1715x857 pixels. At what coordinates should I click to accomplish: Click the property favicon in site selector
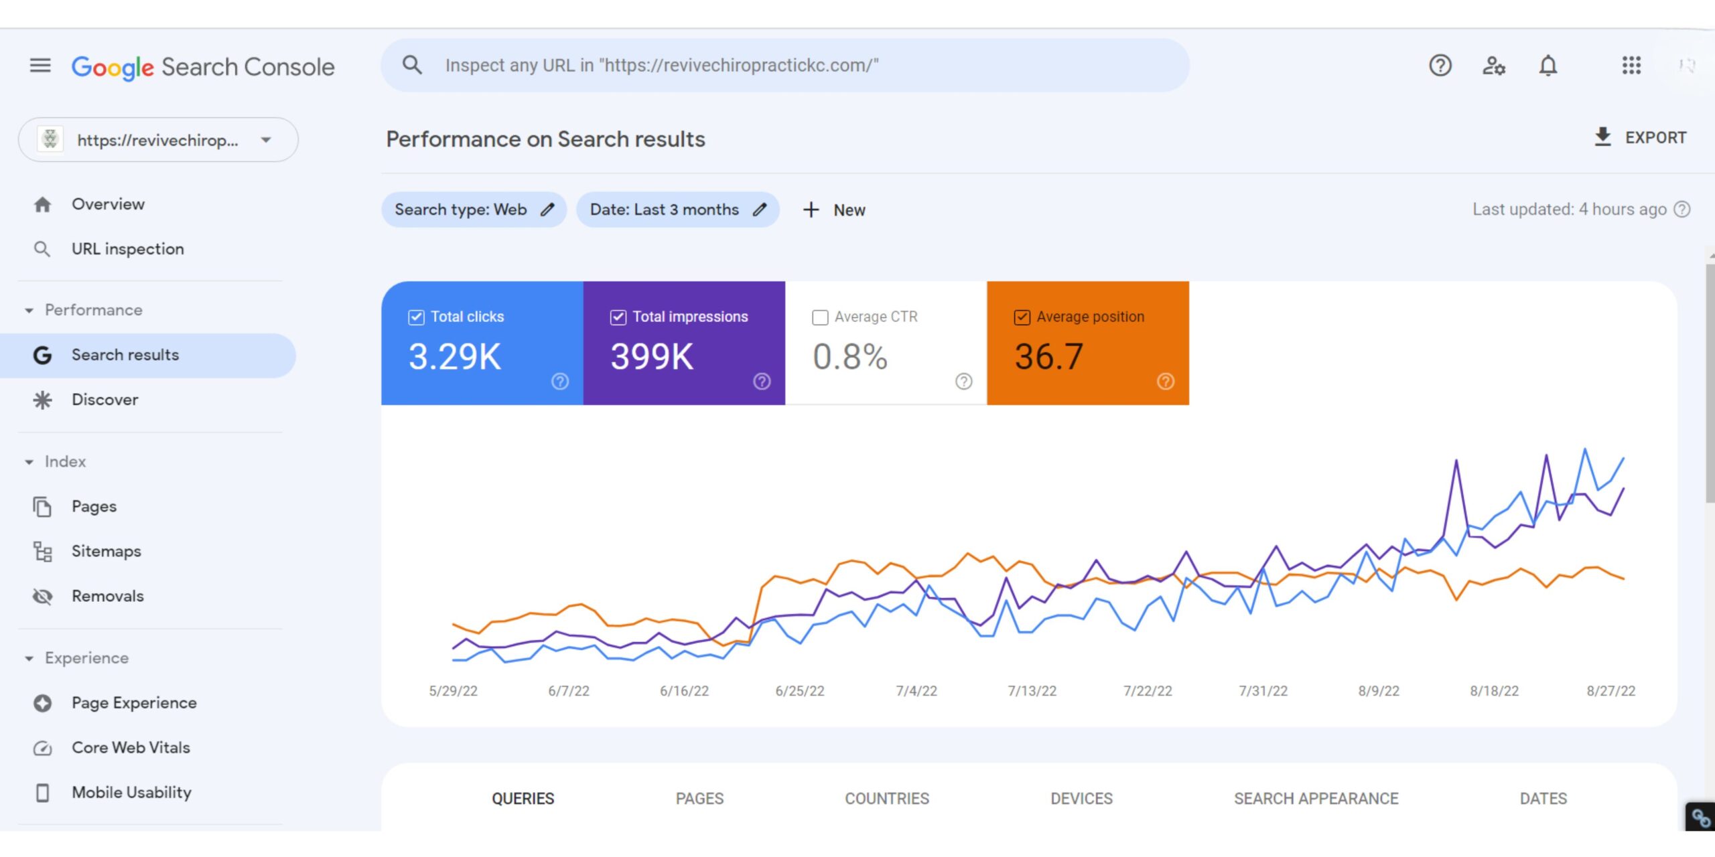[x=50, y=139]
